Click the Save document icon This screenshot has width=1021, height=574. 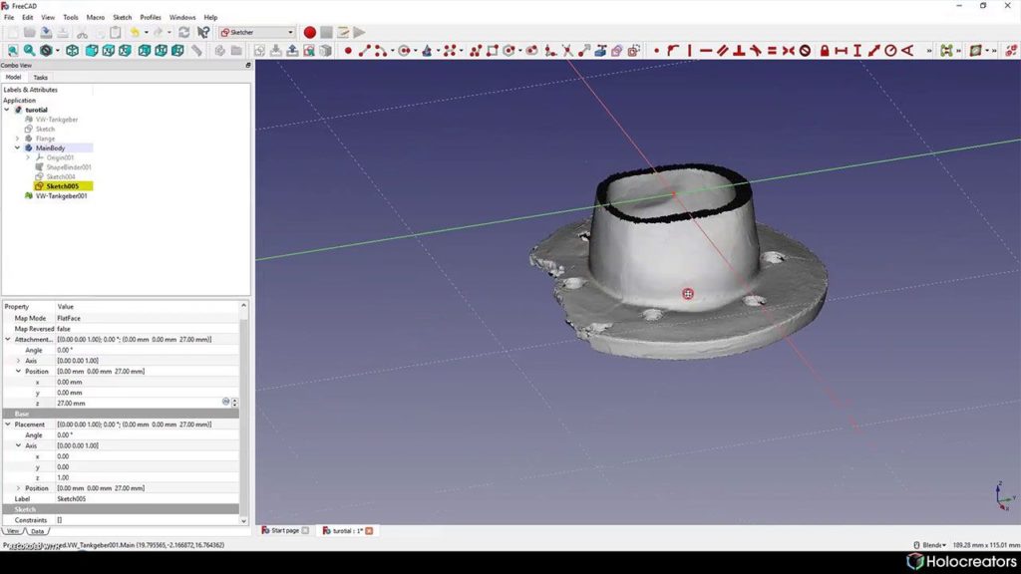(x=46, y=33)
